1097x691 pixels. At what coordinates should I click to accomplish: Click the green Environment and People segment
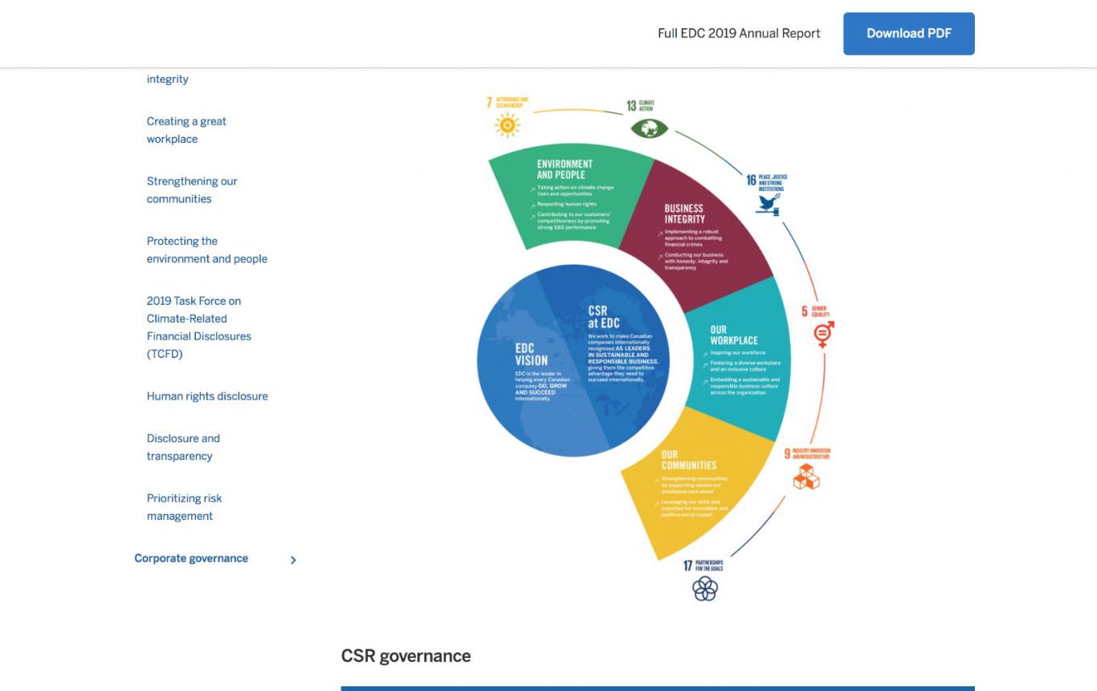[x=572, y=197]
